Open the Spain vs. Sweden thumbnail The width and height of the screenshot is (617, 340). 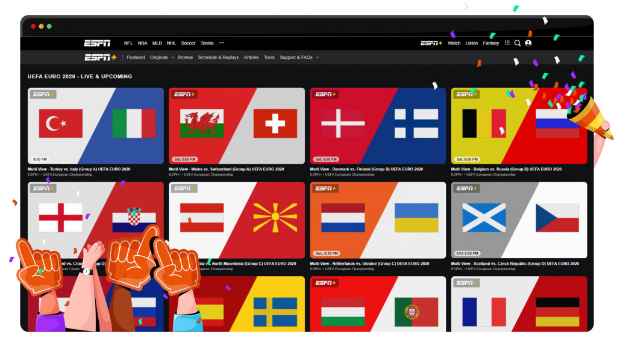coord(236,304)
